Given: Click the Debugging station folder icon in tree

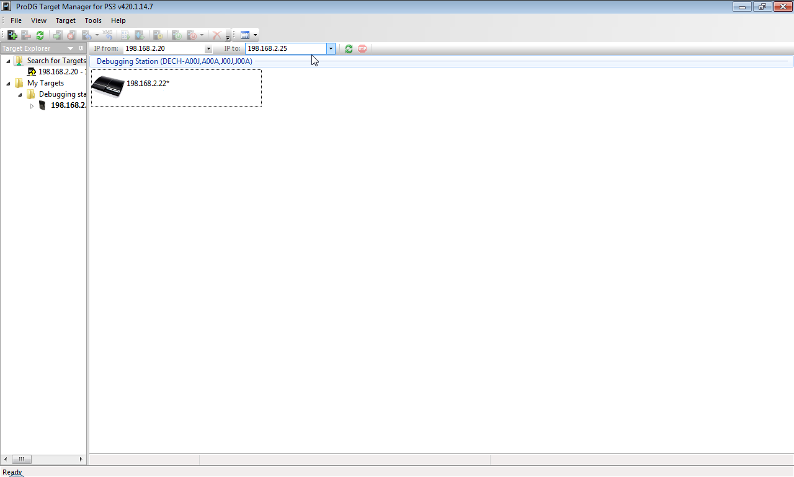Looking at the screenshot, I should point(31,94).
